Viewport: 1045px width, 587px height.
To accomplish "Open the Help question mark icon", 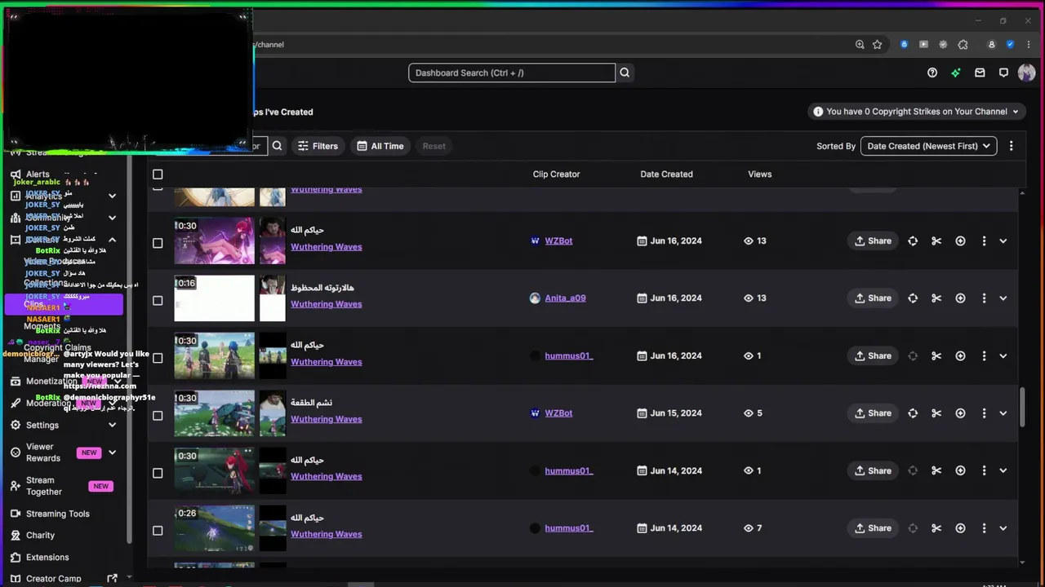I will point(932,73).
